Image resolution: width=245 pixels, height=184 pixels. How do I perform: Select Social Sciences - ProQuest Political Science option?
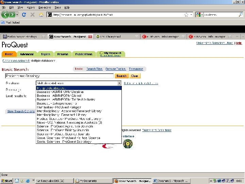pos(79,138)
